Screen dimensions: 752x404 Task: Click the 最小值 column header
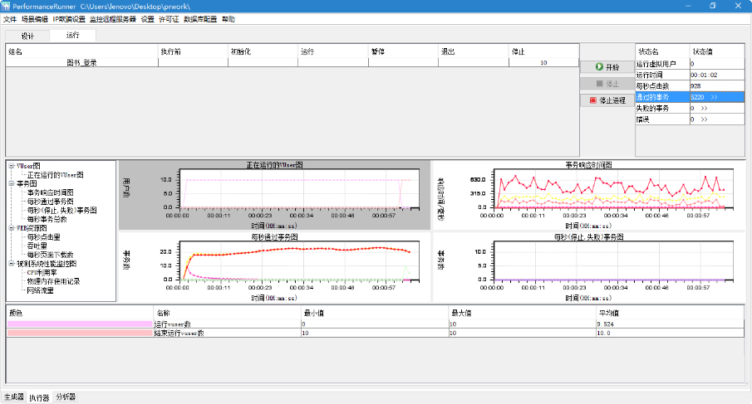coord(375,313)
